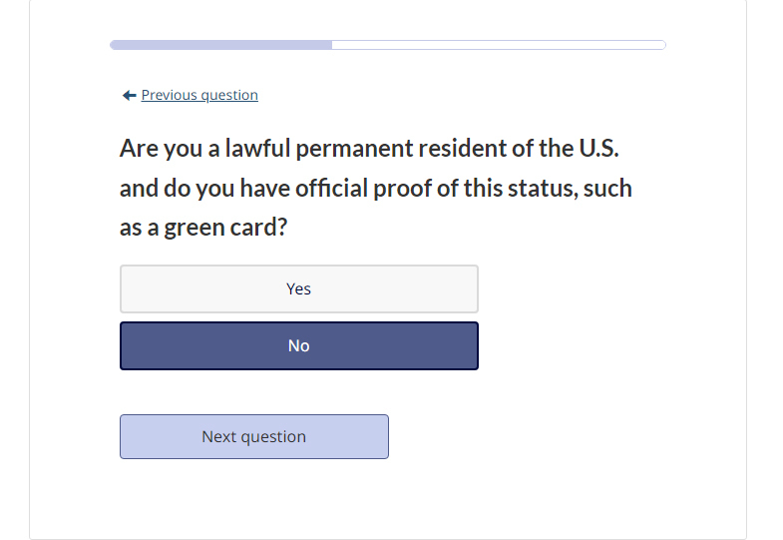The height and width of the screenshot is (540, 783).
Task: Click the right end of the progress bar
Action: coord(661,45)
